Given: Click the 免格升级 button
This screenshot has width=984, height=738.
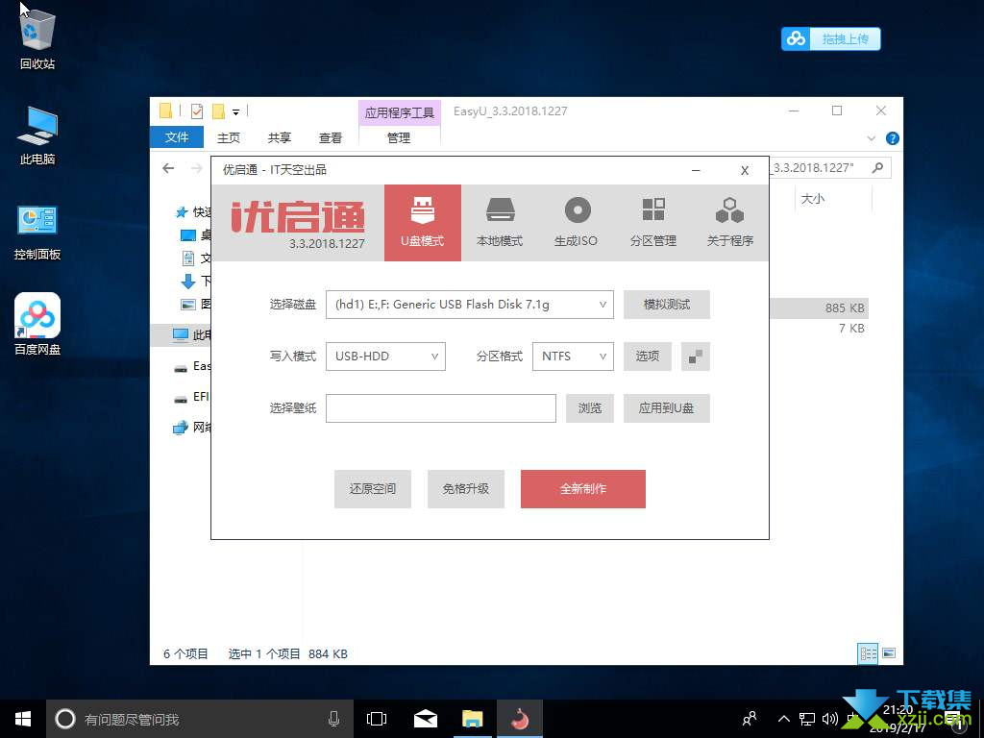Looking at the screenshot, I should coord(466,489).
